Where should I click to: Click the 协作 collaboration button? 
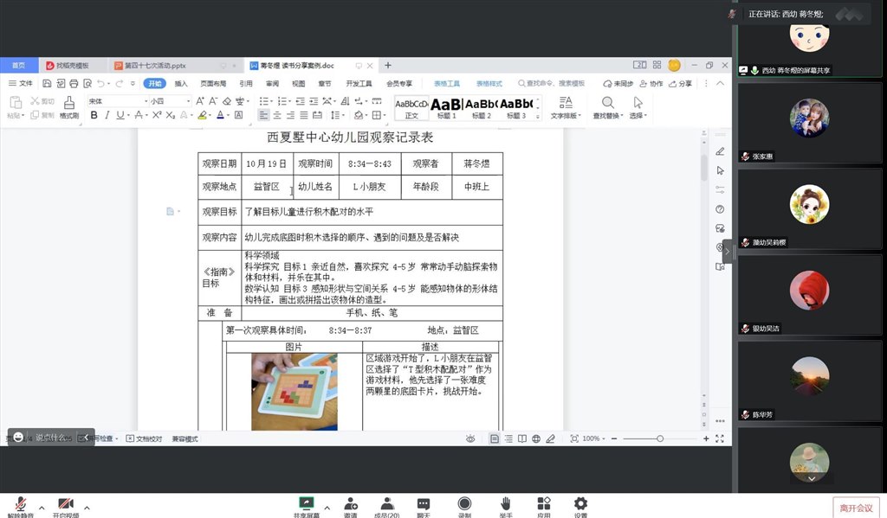coord(651,84)
